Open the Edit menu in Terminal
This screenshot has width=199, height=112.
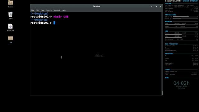37,10
